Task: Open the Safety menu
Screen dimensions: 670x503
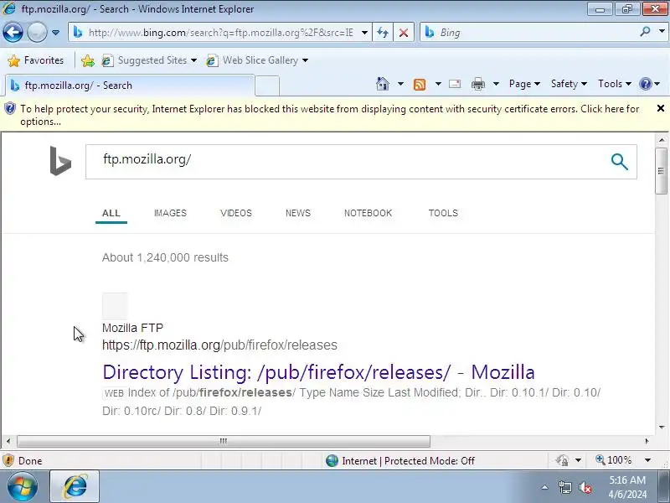Action: point(569,84)
